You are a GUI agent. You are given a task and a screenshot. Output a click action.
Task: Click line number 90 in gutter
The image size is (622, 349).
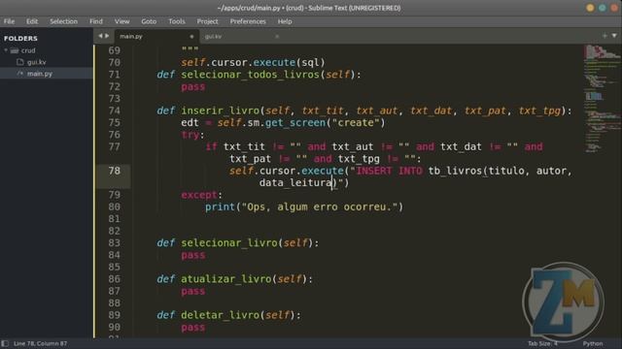pyautogui.click(x=115, y=327)
